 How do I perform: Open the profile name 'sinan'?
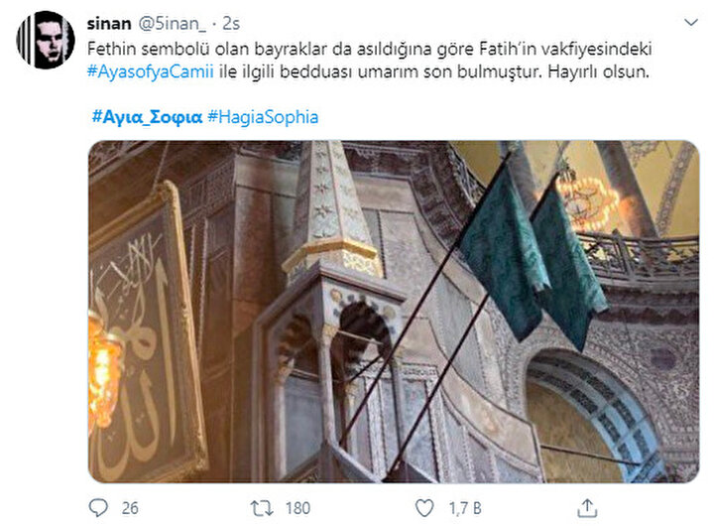point(109,23)
